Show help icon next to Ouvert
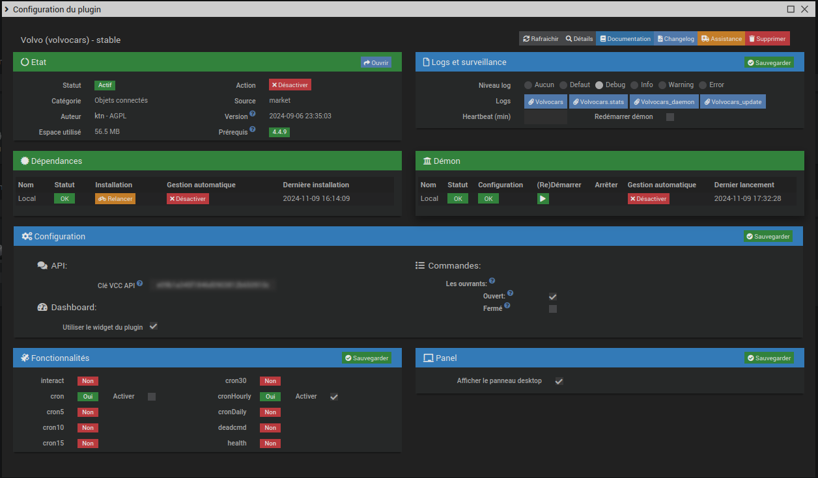818x478 pixels. [x=510, y=293]
